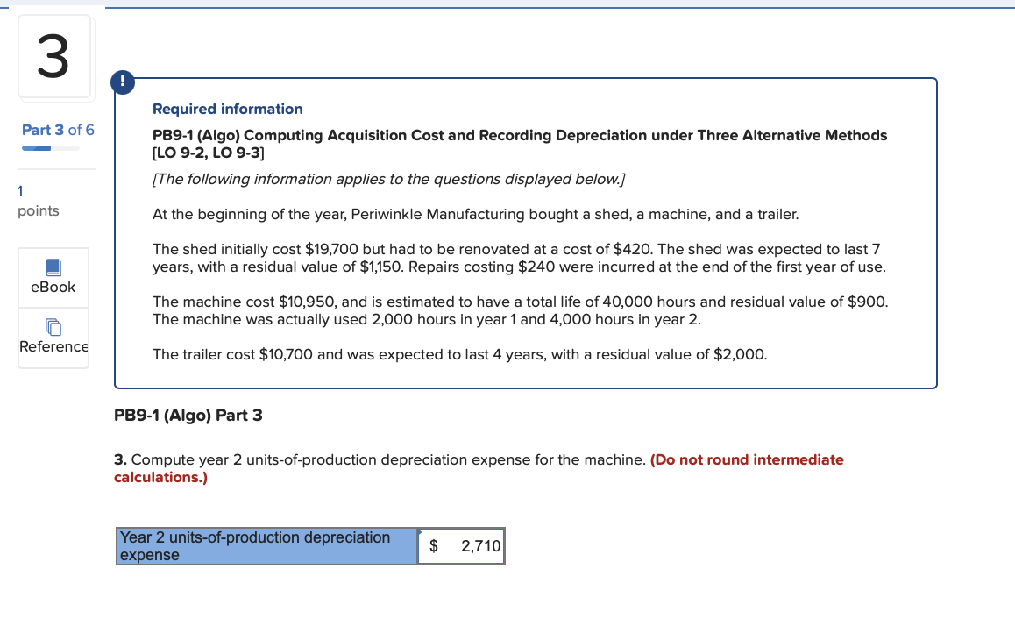The height and width of the screenshot is (633, 1015).
Task: Click the depreciation expense answer field showing 2,710
Action: (x=461, y=546)
